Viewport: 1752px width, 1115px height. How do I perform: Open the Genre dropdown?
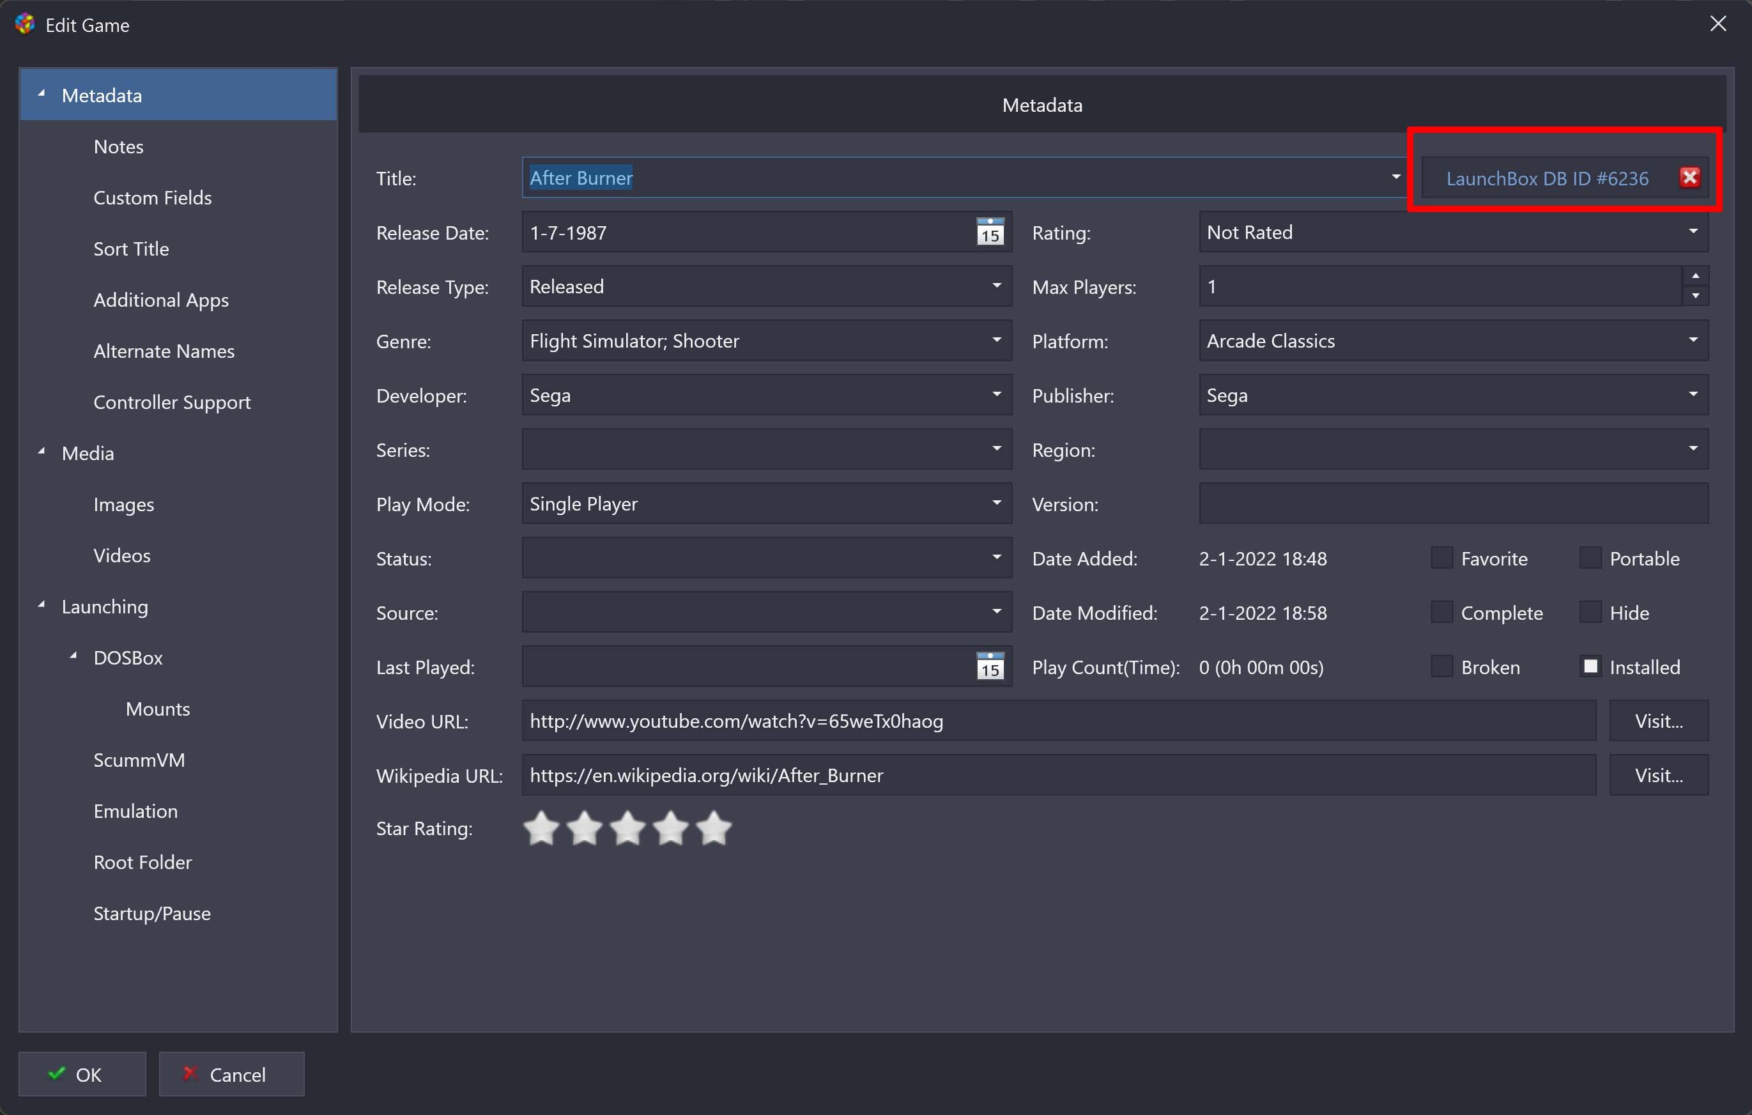point(996,341)
